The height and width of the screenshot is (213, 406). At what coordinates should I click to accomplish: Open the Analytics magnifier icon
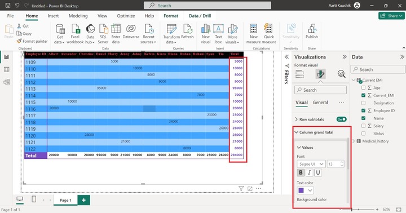click(x=342, y=74)
